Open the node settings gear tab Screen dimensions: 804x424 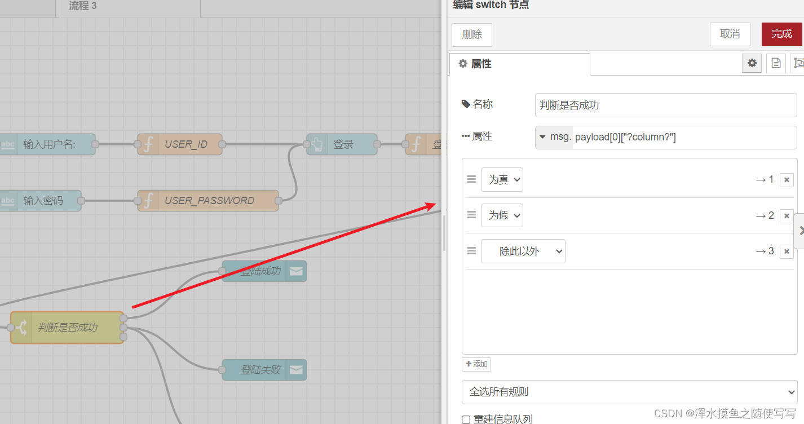[x=752, y=63]
